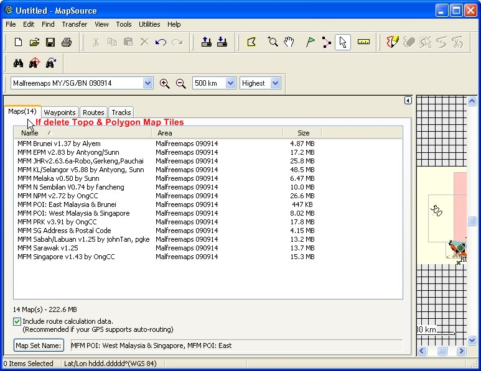The image size is (481, 371).
Task: Click the Map Set Name text field
Action: point(236,346)
